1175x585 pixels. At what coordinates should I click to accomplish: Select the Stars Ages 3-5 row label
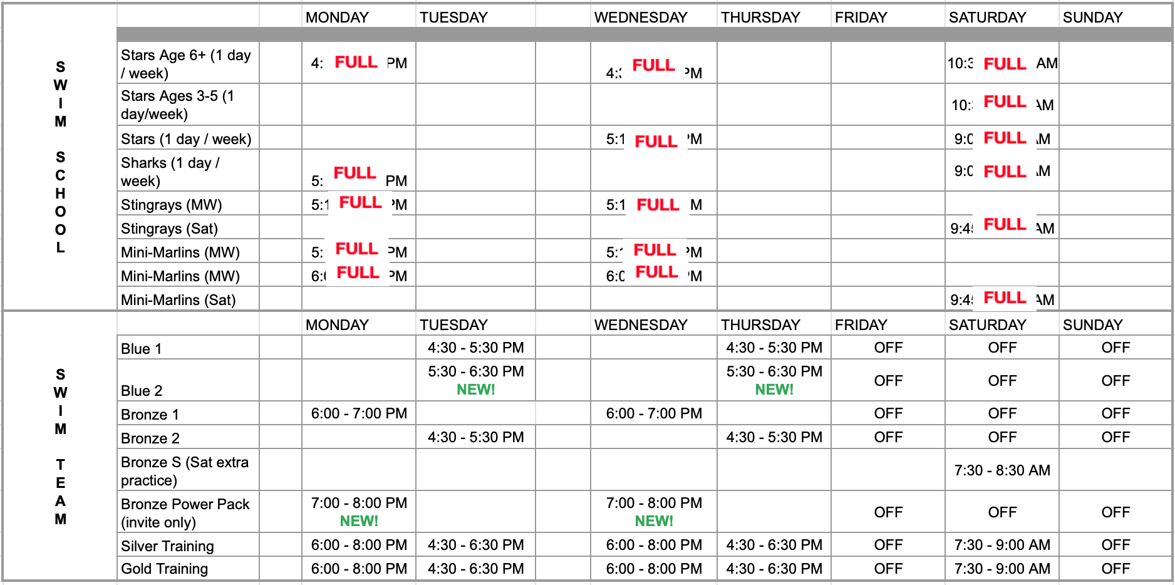coord(177,105)
